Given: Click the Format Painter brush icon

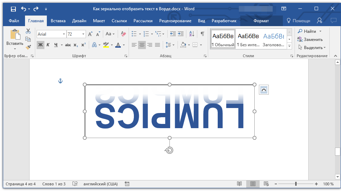Looking at the screenshot, I should [28, 47].
